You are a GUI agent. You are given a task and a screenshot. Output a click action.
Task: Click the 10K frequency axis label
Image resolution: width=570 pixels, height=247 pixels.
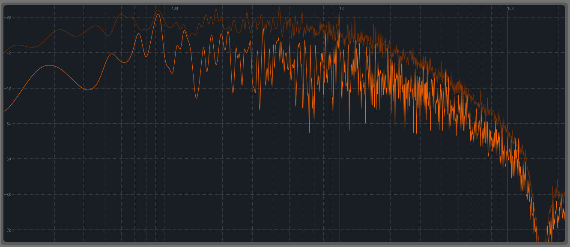510,9
